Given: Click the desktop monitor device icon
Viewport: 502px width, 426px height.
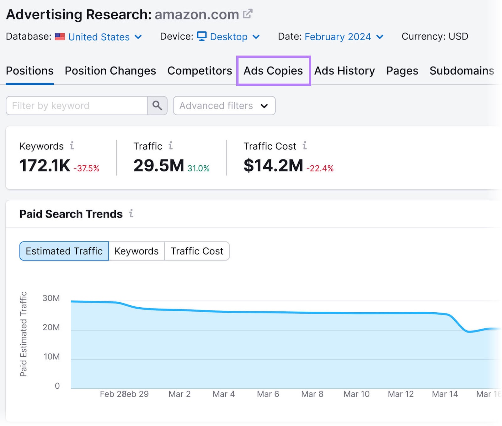Looking at the screenshot, I should tap(202, 37).
